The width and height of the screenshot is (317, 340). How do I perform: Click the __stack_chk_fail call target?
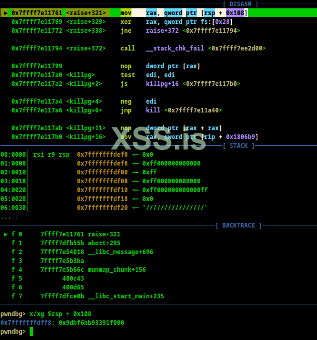175,48
